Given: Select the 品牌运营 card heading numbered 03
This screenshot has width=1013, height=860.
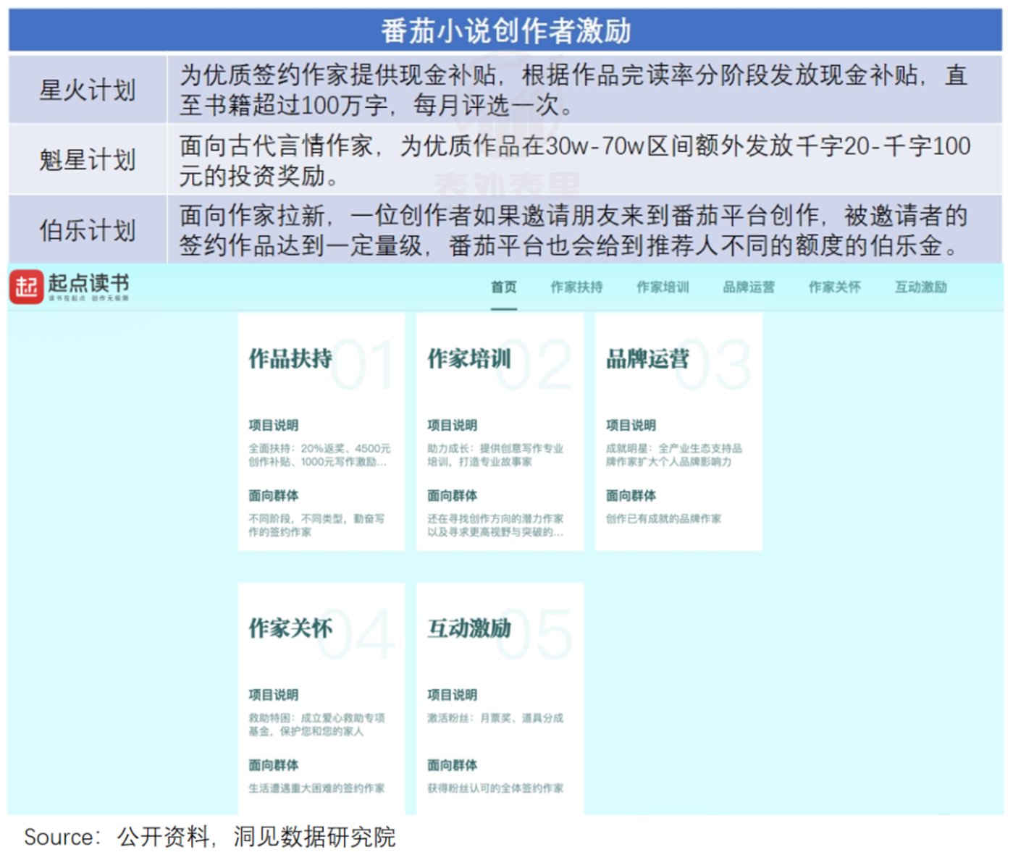Looking at the screenshot, I should 647,358.
